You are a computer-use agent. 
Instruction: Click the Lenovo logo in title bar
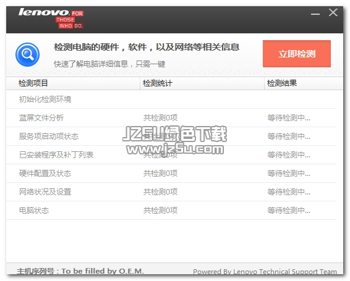point(51,18)
